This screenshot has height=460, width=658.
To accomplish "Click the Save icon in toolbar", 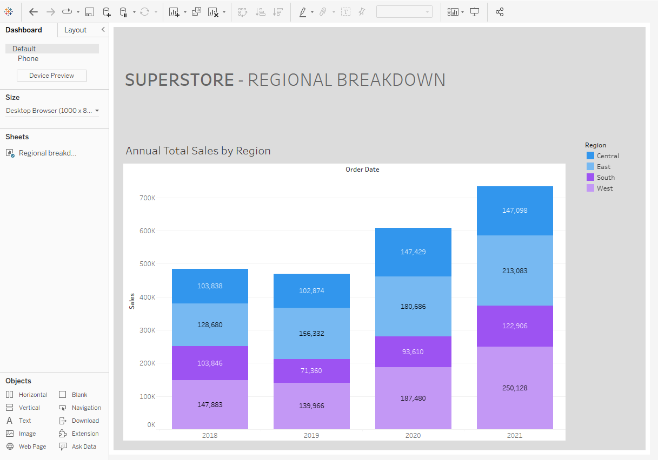I will (90, 12).
